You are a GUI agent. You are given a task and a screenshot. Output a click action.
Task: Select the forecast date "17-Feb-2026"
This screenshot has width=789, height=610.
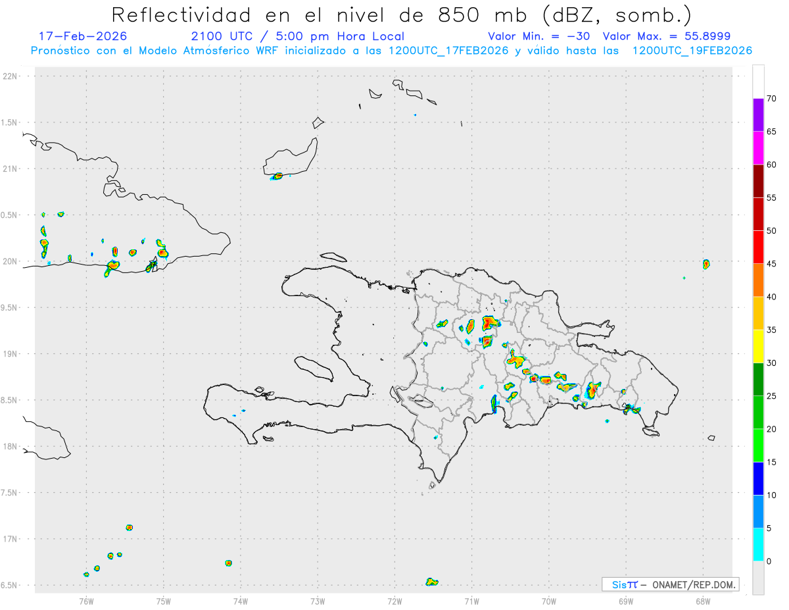coord(83,36)
